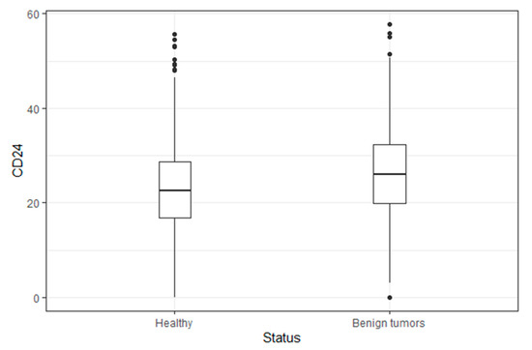Image resolution: width=532 pixels, height=350 pixels.
Task: Click the Benign tumors x-axis label
Action: 389,323
